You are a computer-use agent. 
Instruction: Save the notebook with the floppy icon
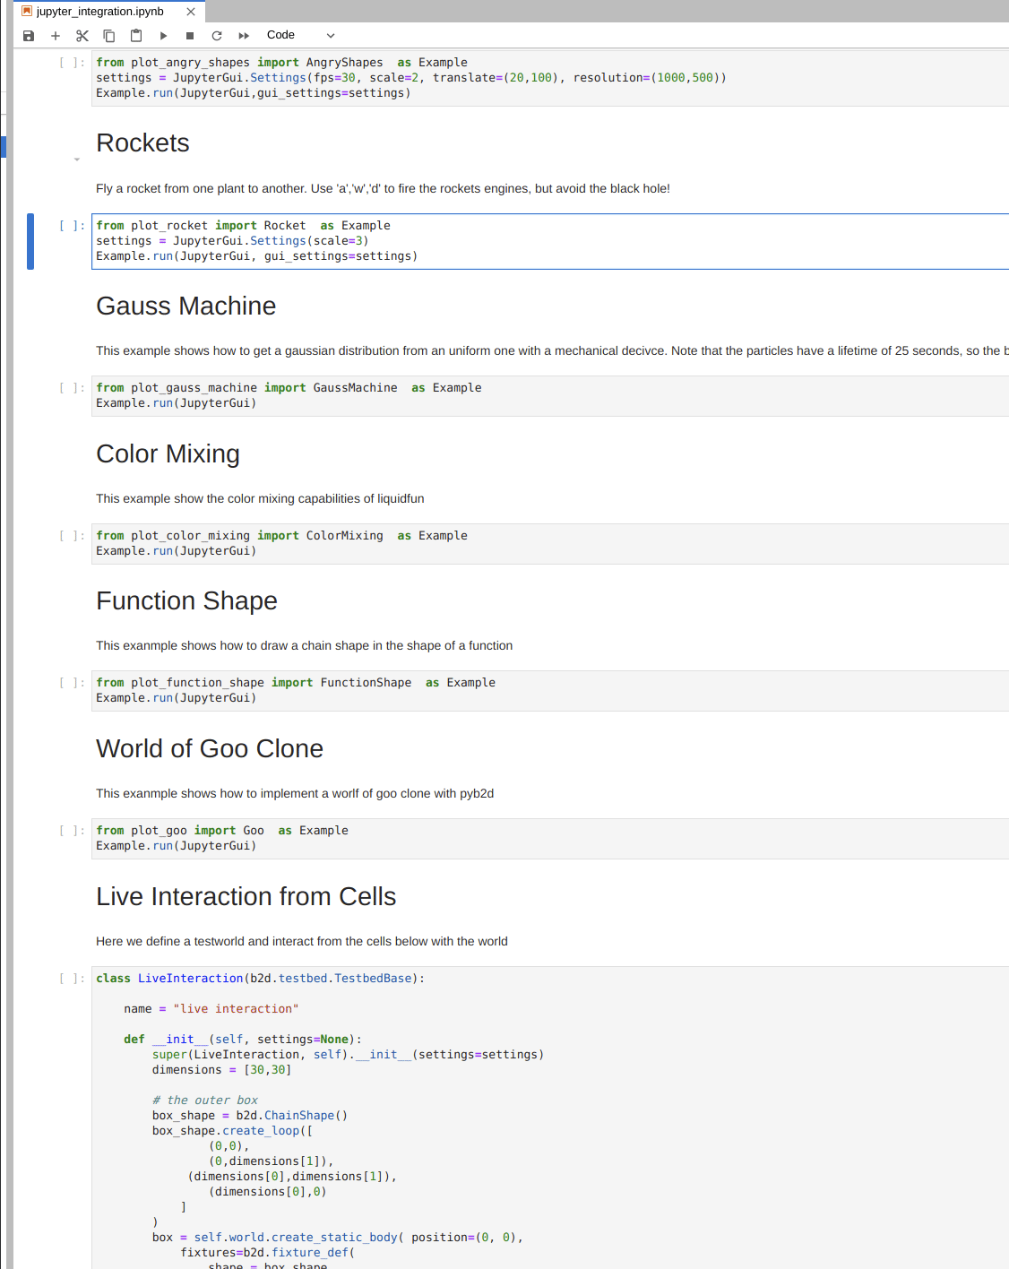(x=29, y=36)
